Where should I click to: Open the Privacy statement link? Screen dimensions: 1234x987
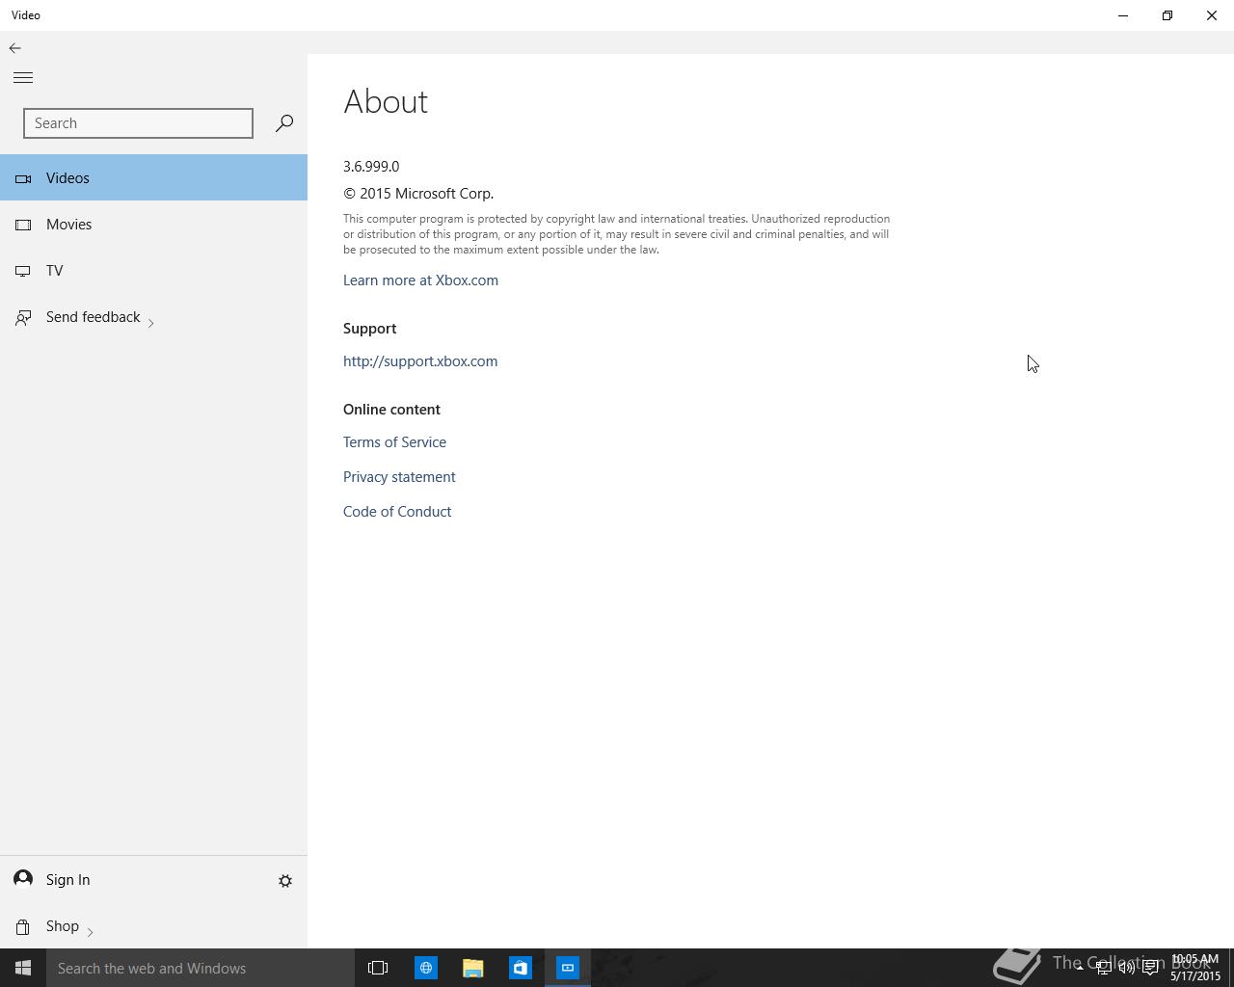pyautogui.click(x=399, y=477)
